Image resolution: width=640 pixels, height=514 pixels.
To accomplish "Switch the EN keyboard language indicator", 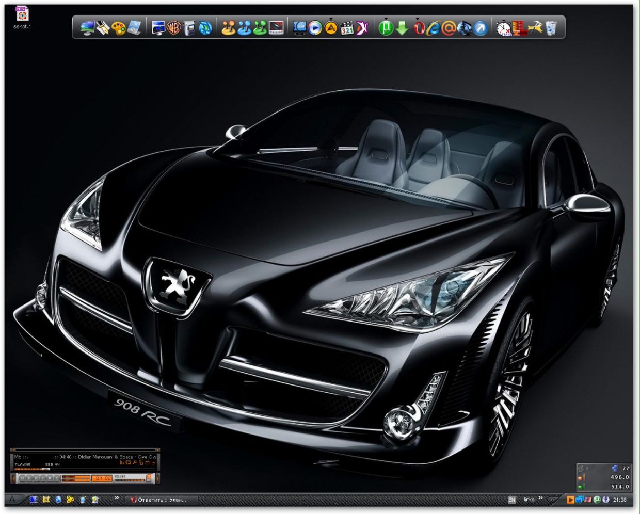I will (x=511, y=500).
